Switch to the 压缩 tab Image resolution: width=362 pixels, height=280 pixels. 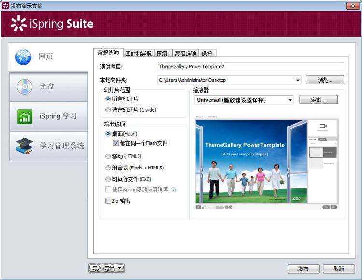point(163,53)
